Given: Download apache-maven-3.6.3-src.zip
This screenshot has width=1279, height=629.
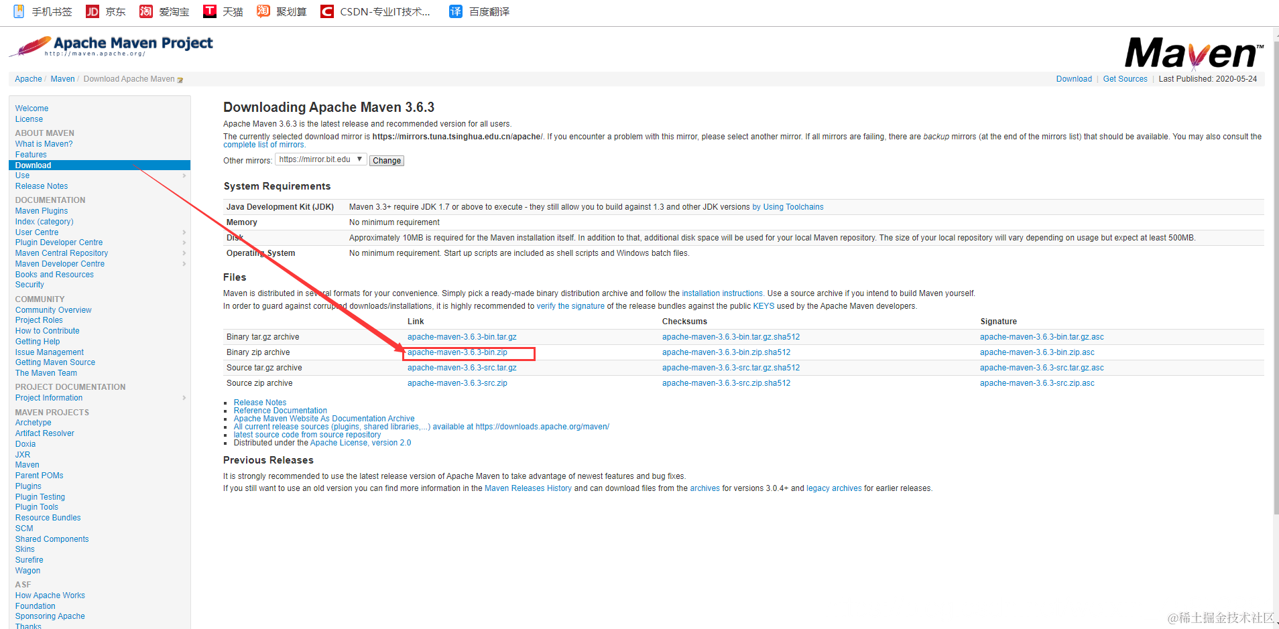Looking at the screenshot, I should 457,383.
